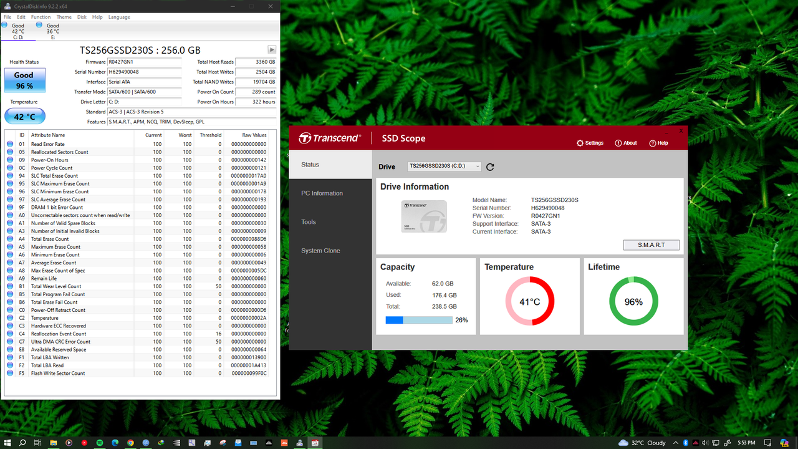Viewport: 798px width, 449px height.
Task: Open the notification center icon
Action: [767, 443]
